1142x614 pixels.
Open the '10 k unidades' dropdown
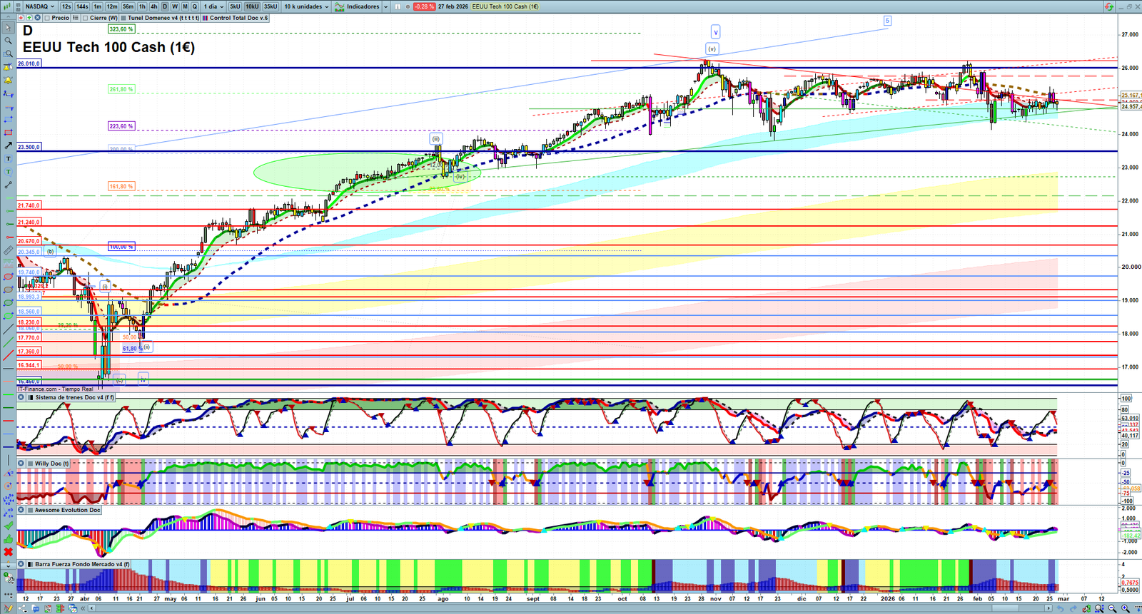pyautogui.click(x=307, y=6)
